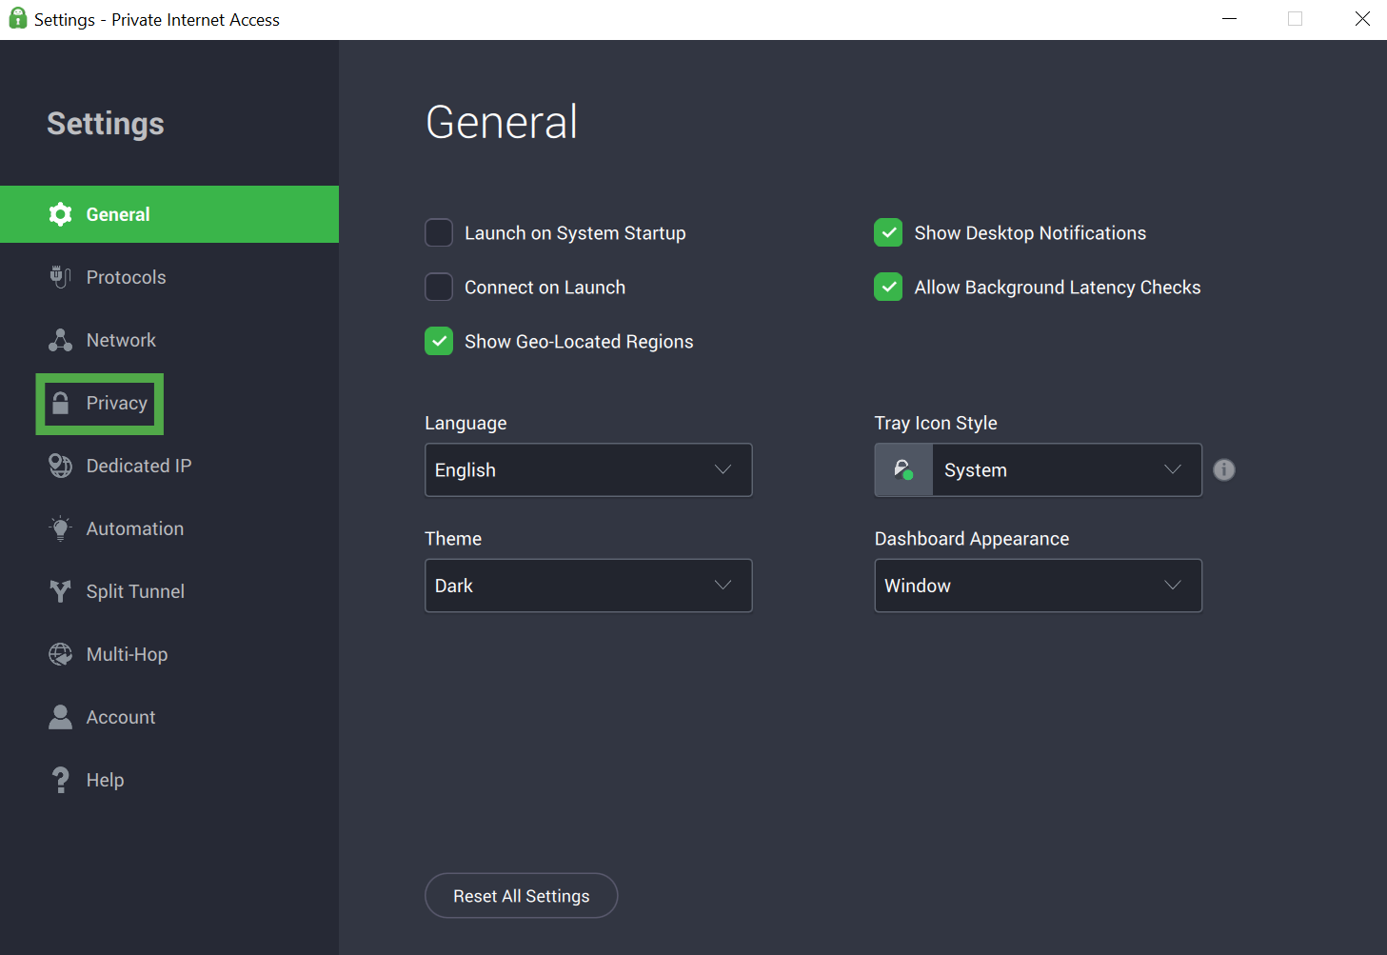
Task: Click the tray icon preview in System dropdown
Action: click(903, 469)
